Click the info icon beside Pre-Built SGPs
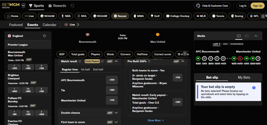The height and width of the screenshot is (125, 267). tap(149, 61)
